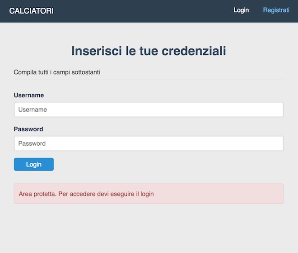Click the red 'Area protetta' alert message

(x=149, y=194)
